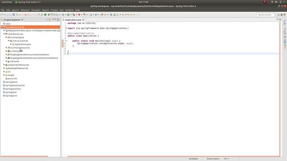Click the red round system tray icon
Screen dimensions: 287x161
pos(265,2)
